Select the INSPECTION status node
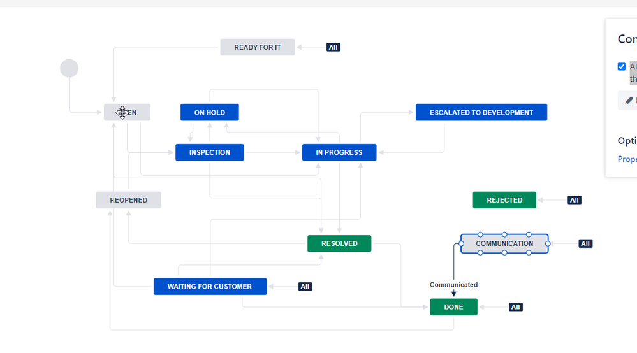Image resolution: width=637 pixels, height=353 pixels. [x=210, y=152]
